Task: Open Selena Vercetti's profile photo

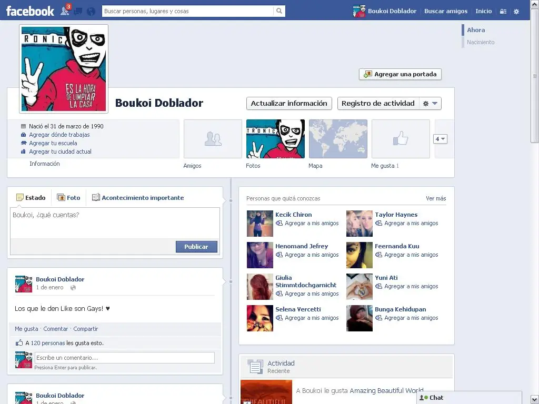Action: pyautogui.click(x=260, y=318)
